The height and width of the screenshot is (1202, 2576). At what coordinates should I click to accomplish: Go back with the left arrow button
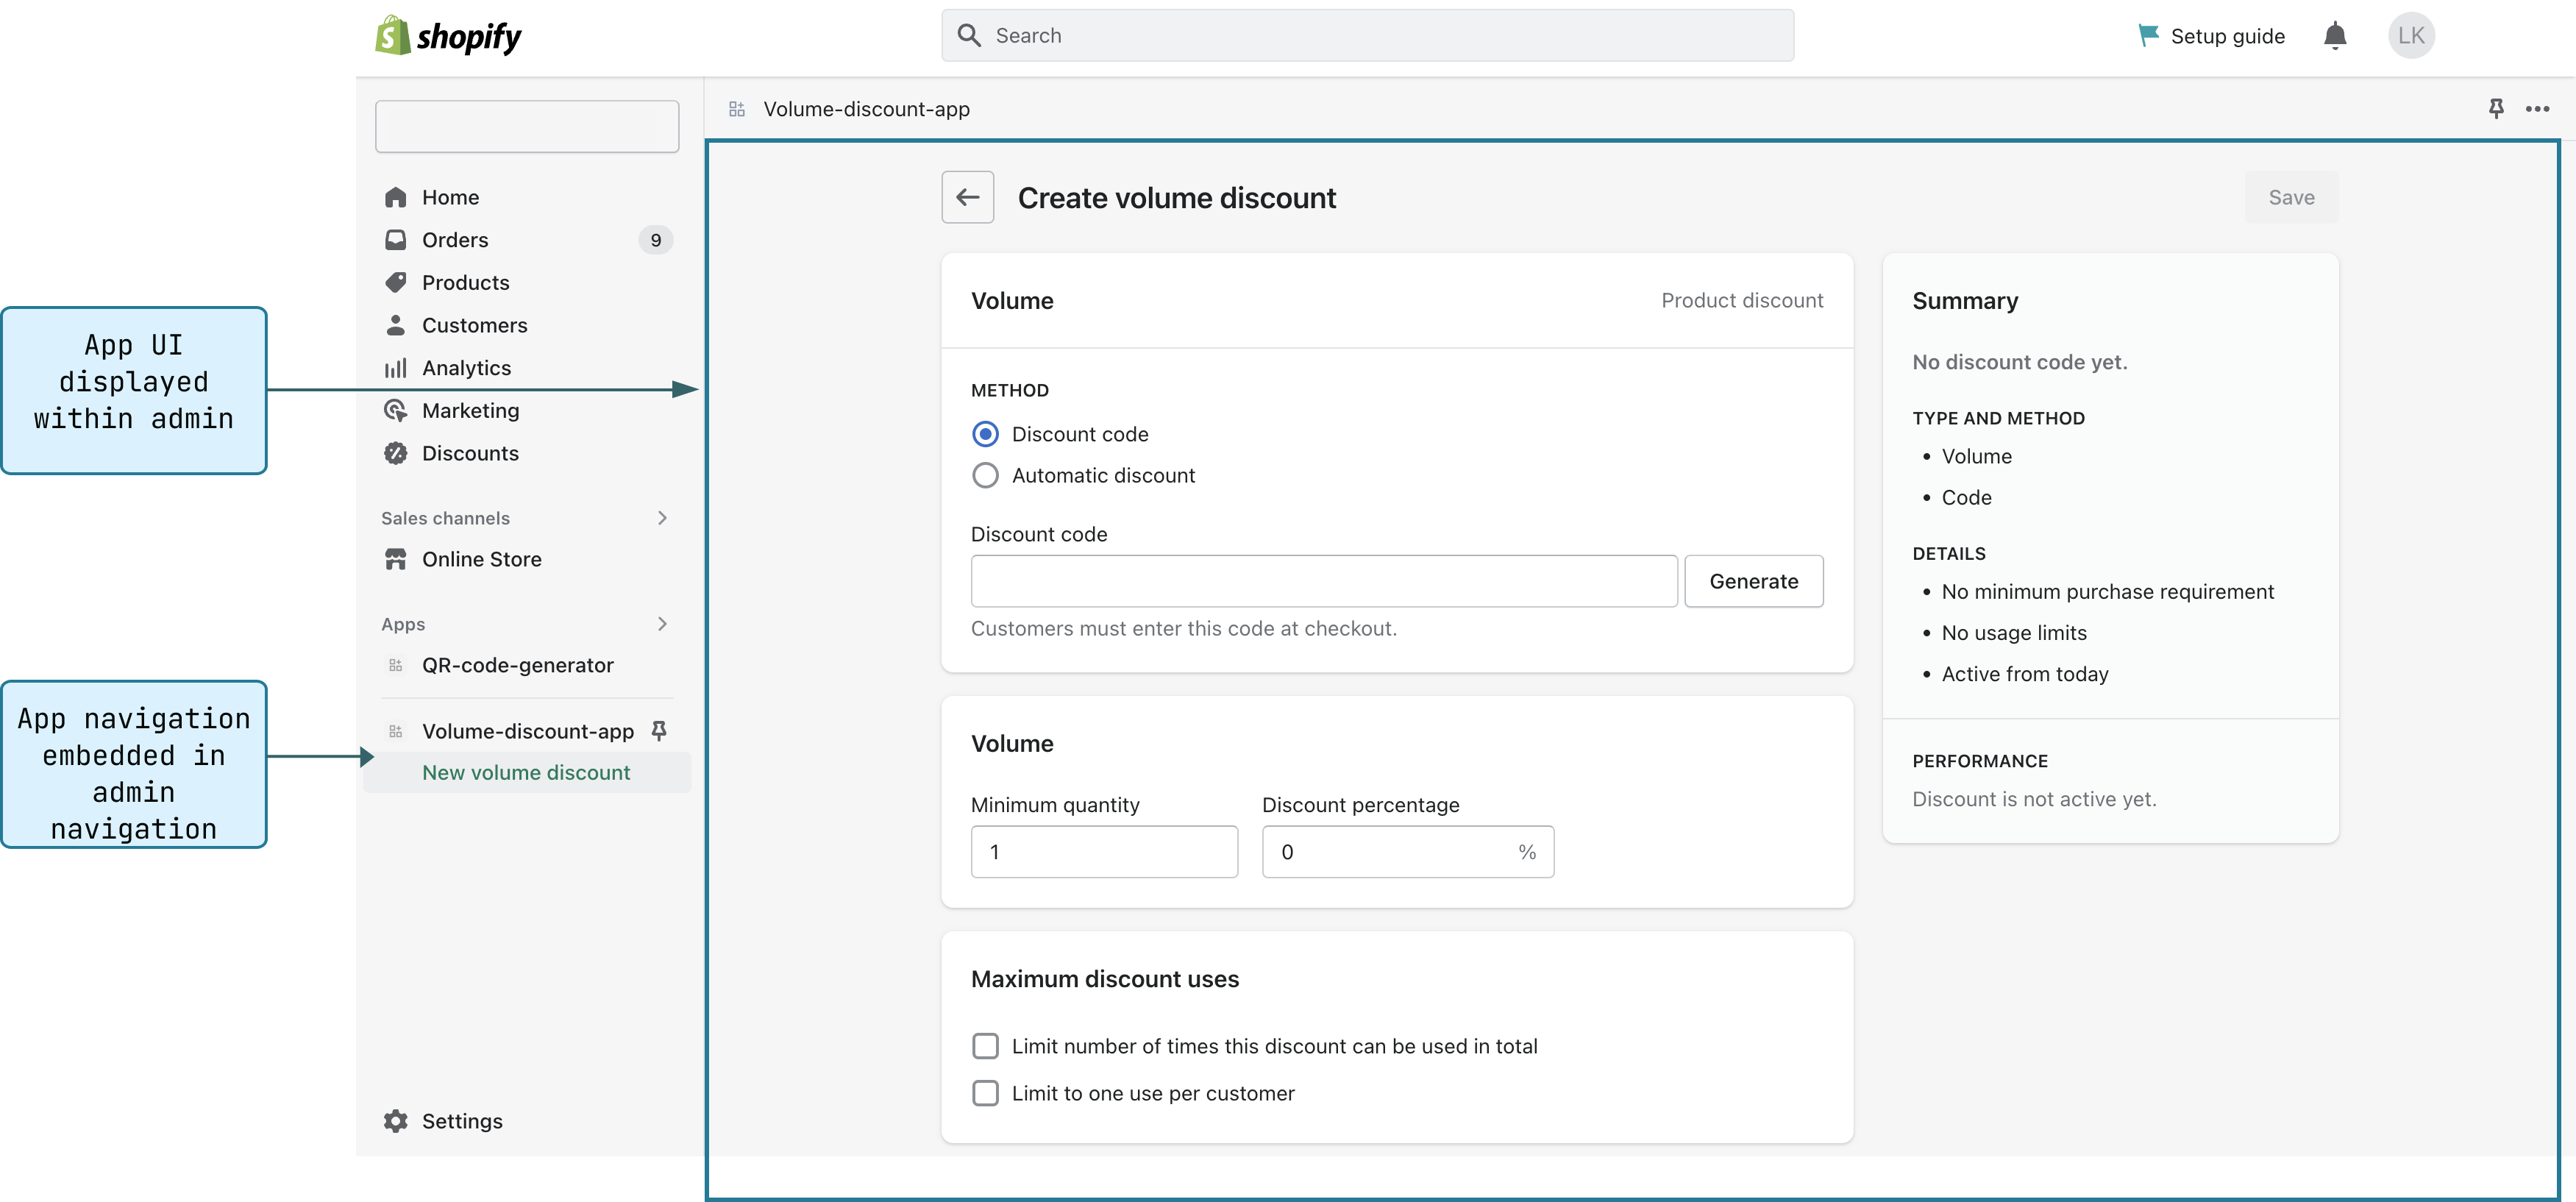(967, 197)
